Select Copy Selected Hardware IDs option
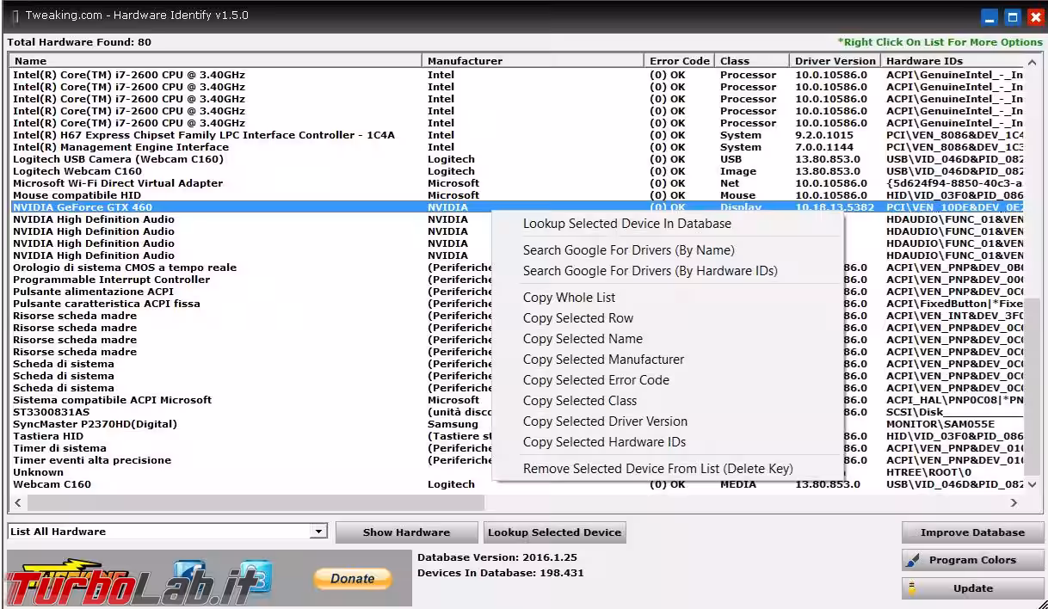This screenshot has width=1048, height=609. [x=604, y=442]
